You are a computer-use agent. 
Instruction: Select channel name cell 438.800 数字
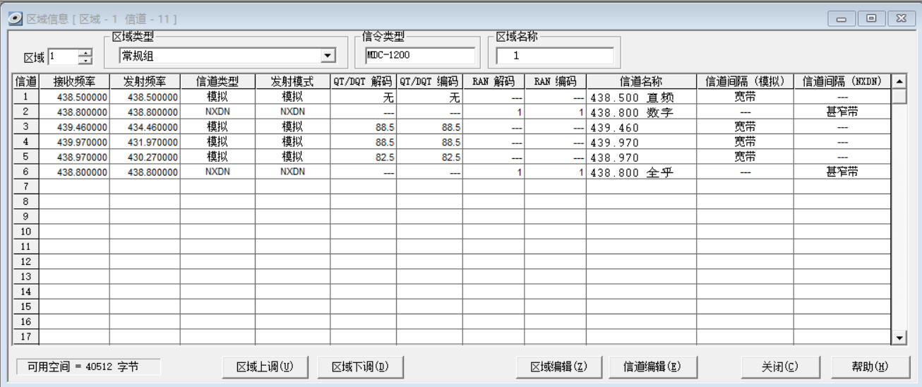[640, 112]
